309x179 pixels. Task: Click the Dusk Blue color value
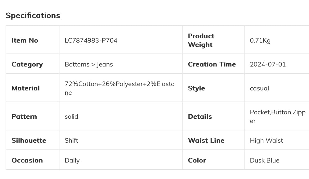(265, 160)
